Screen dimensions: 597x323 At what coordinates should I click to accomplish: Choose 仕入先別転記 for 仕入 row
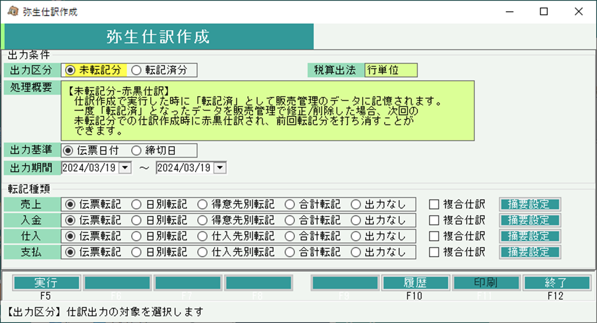click(203, 236)
